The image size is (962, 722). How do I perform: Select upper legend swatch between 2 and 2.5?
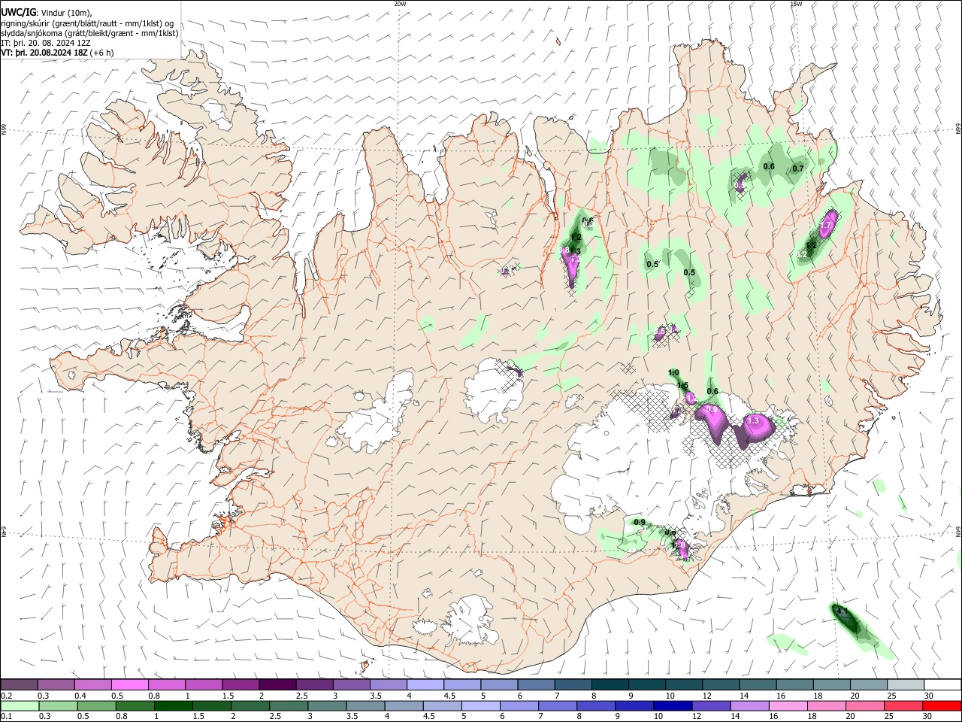pos(277,685)
